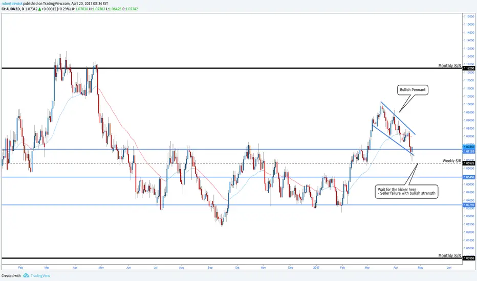Select the upper Monthly S/R label near 1.12288
Image resolution: width=477 pixels, height=281 pixels.
[450, 65]
